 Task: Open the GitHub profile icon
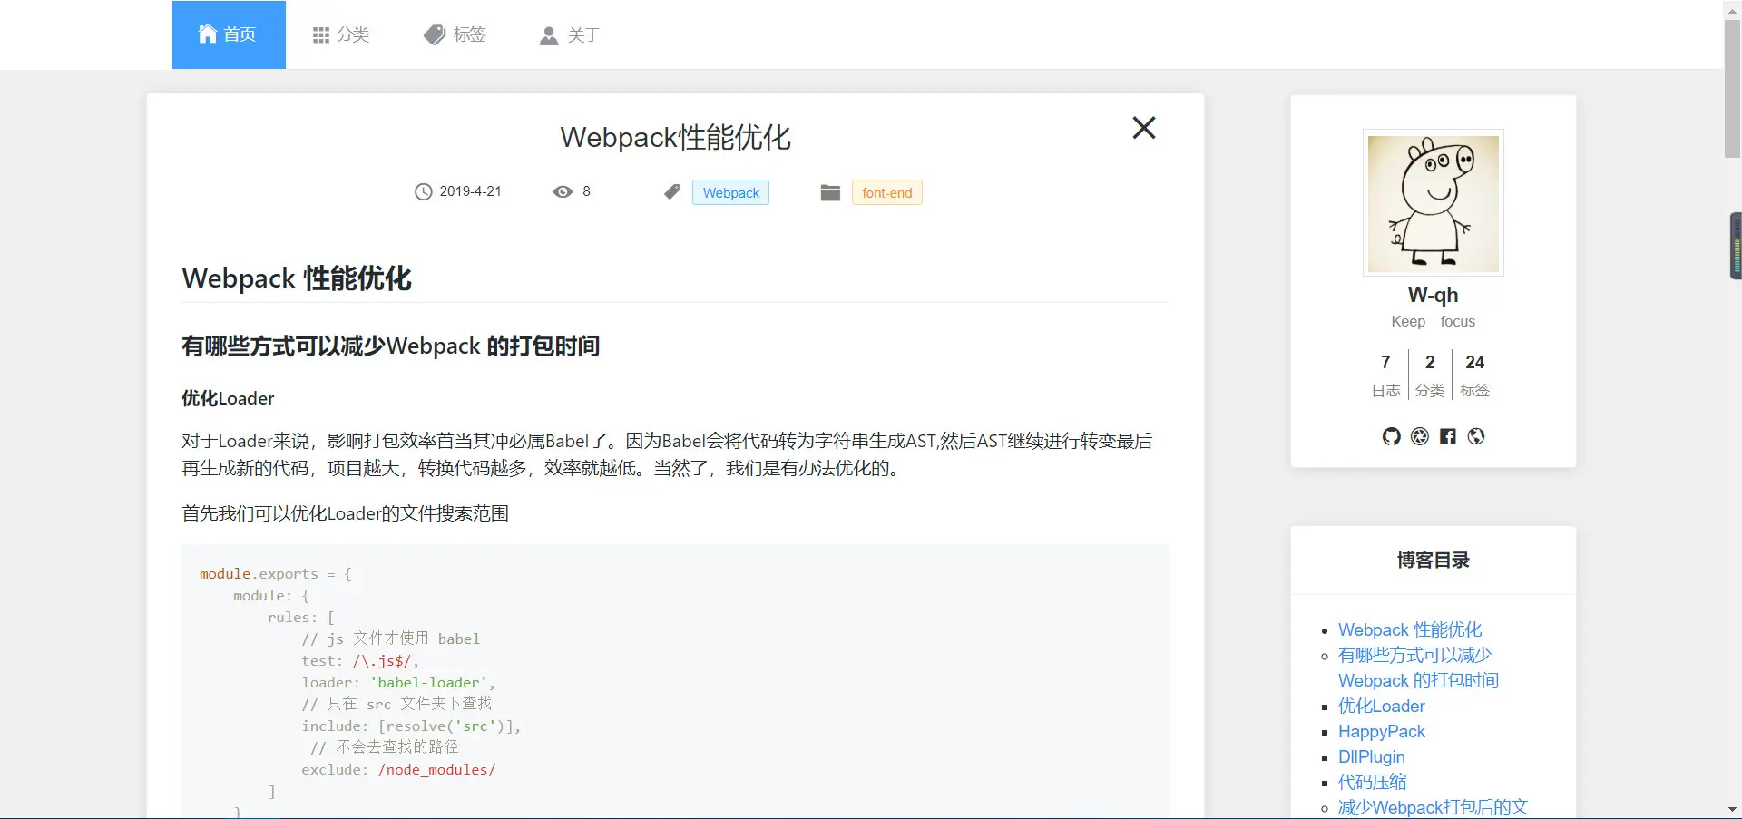(1392, 436)
